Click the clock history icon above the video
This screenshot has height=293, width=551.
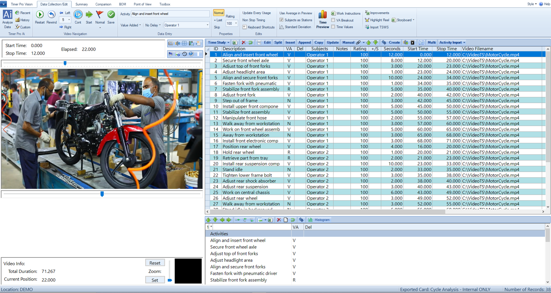[185, 54]
